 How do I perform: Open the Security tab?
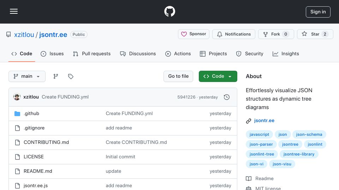pyautogui.click(x=250, y=53)
